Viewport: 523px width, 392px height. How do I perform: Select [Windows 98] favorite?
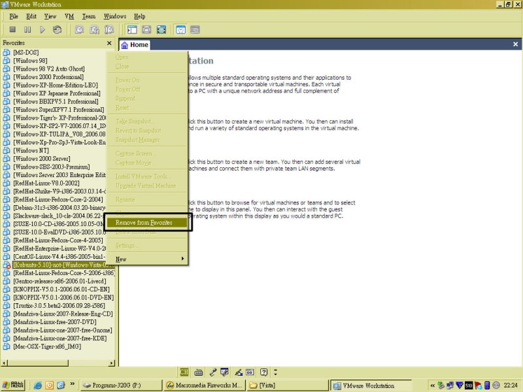[30, 60]
